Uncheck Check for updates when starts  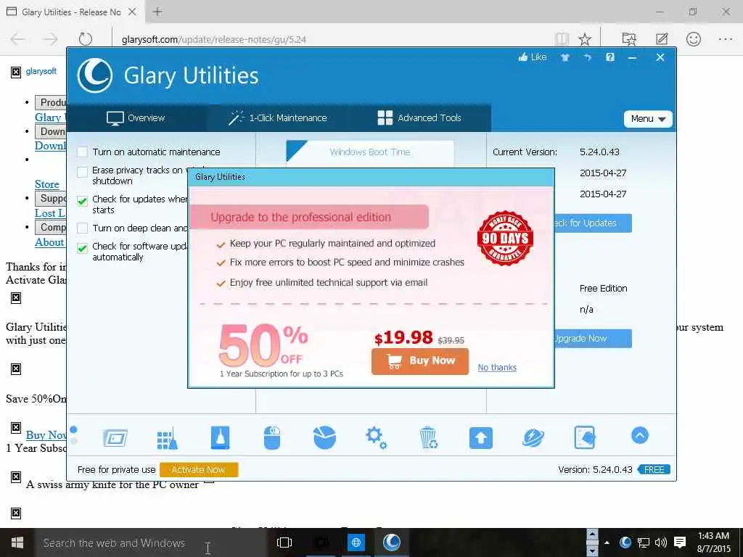(83, 201)
